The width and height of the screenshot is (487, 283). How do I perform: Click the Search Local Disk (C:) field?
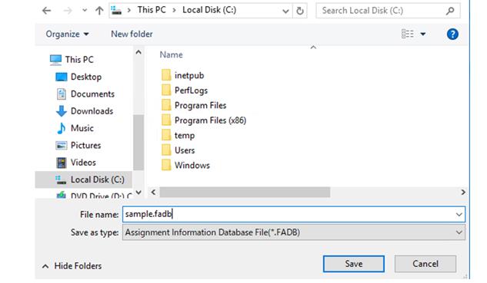pyautogui.click(x=382, y=11)
